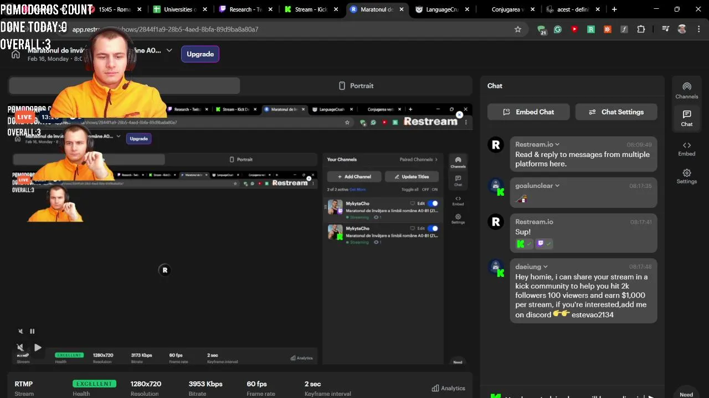Click the 60 fps frame rate value
The image size is (709, 398).
click(257, 384)
